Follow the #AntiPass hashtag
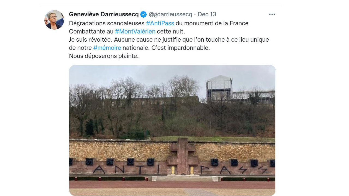 point(160,23)
